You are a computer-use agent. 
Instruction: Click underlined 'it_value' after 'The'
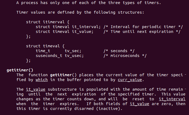[x=36, y=89]
